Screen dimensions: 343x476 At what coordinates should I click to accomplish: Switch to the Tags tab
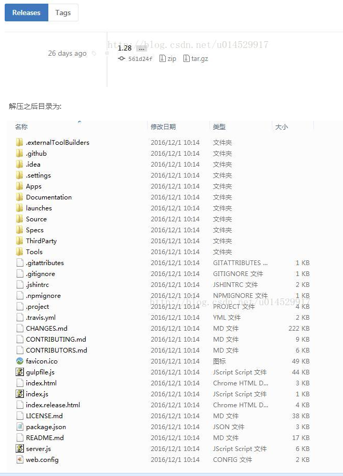click(63, 12)
